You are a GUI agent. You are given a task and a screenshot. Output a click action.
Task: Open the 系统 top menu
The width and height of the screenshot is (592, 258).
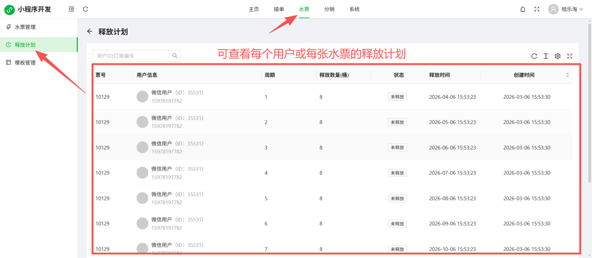coord(354,9)
